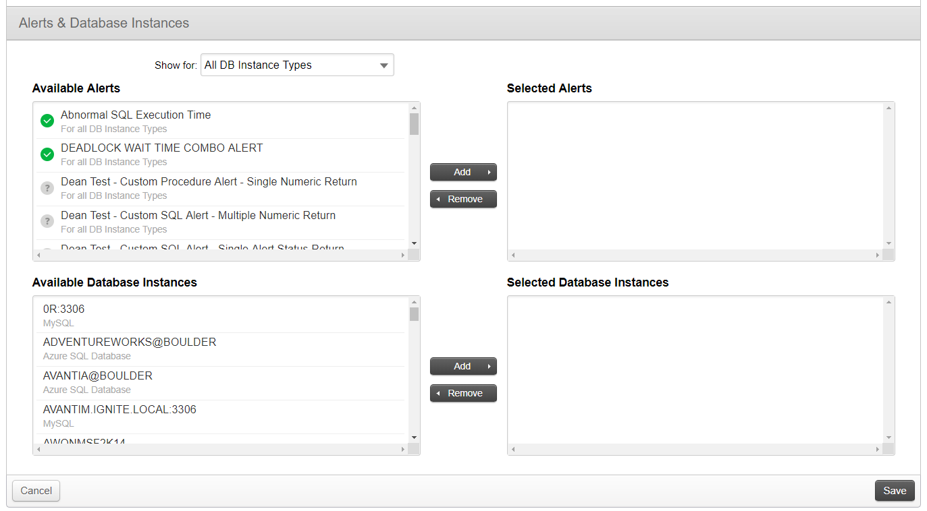Click gray question icon beside Custom Procedure Alert
The height and width of the screenshot is (511, 927).
[47, 189]
